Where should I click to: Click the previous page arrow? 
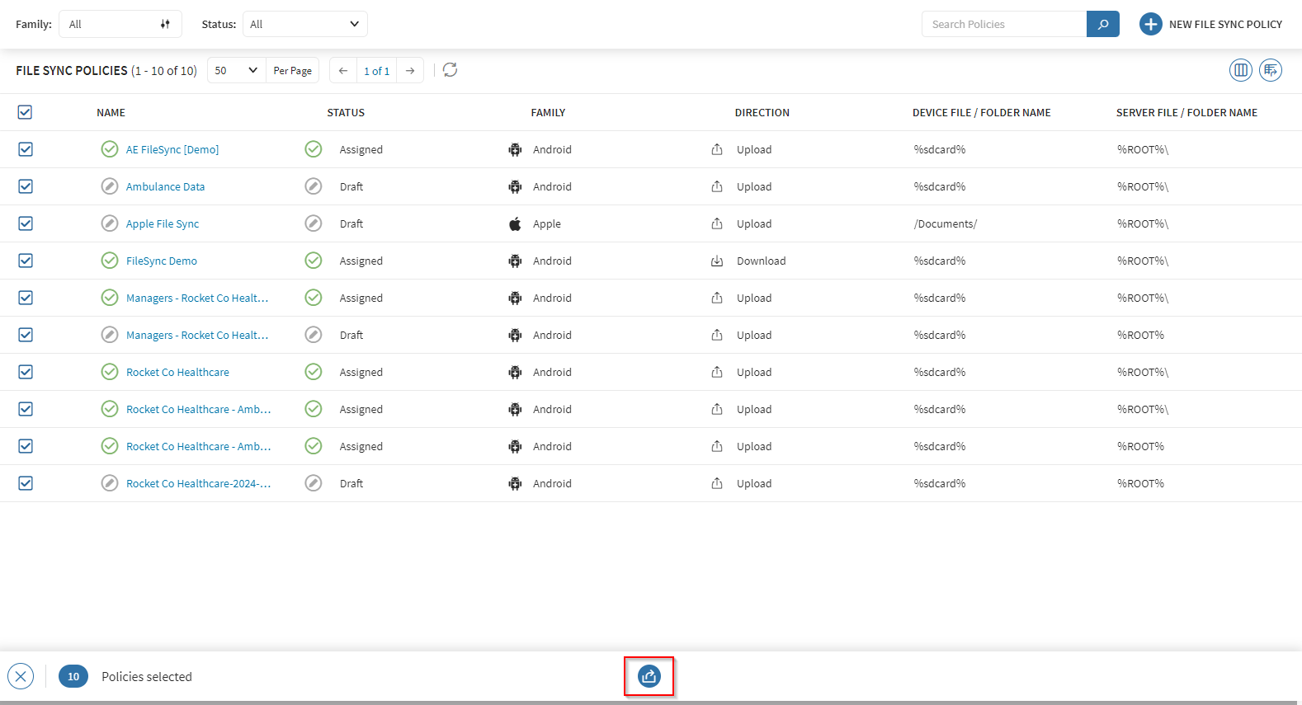click(x=343, y=71)
